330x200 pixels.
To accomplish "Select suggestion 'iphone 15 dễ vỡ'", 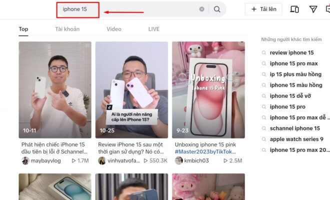I will tap(290, 96).
